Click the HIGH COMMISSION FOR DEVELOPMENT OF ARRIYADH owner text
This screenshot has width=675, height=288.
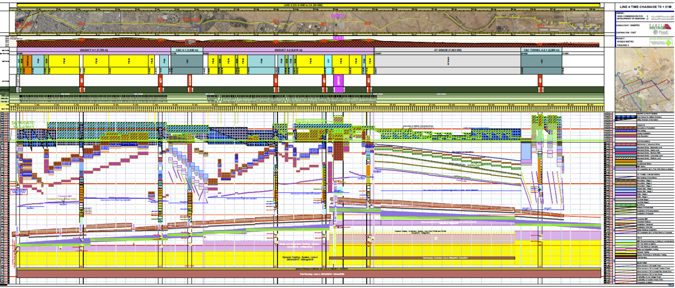(x=631, y=17)
